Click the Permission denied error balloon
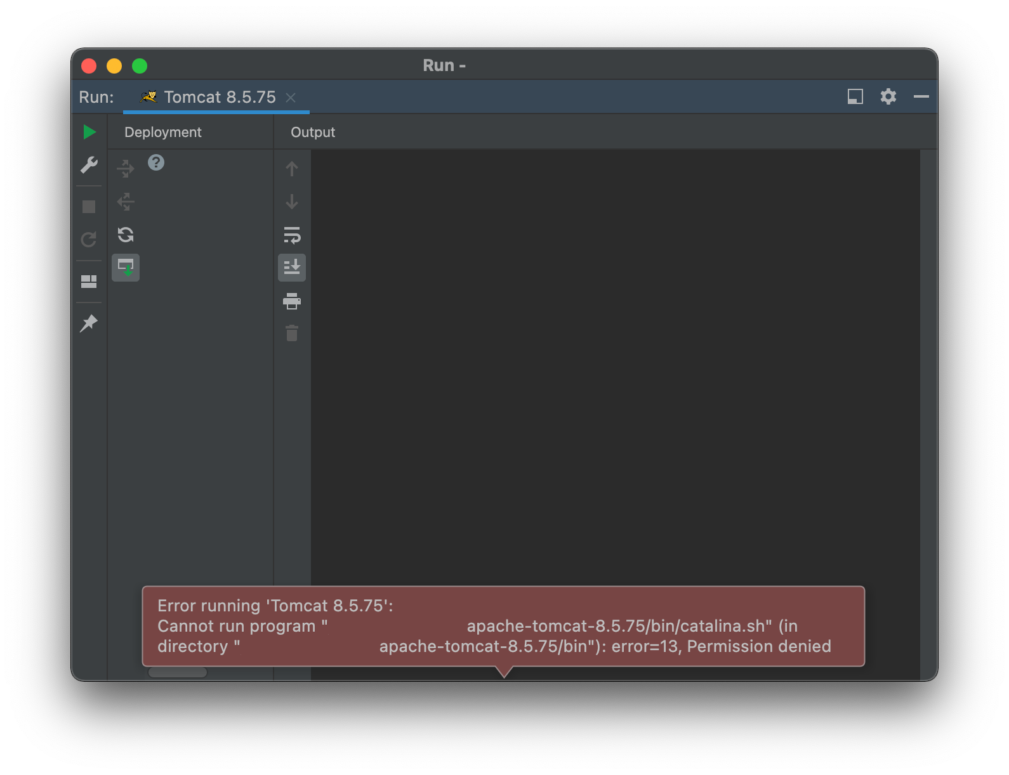Screen dimensions: 1009x775 (x=503, y=626)
